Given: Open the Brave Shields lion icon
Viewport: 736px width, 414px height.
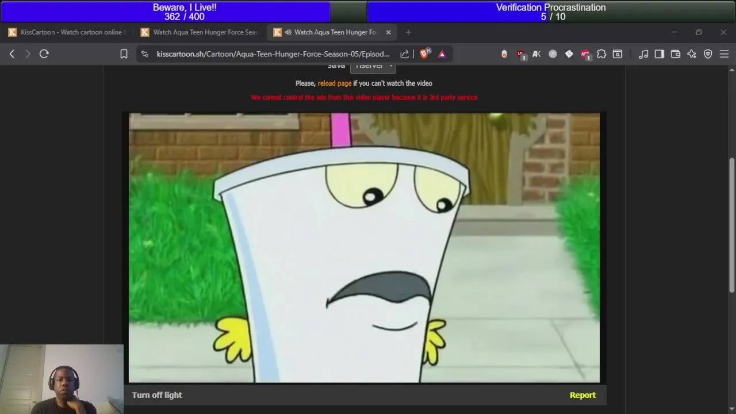Looking at the screenshot, I should 424,53.
